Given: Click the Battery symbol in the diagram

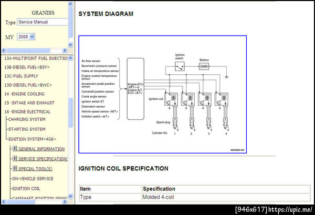Looking at the screenshot, I should (204, 66).
